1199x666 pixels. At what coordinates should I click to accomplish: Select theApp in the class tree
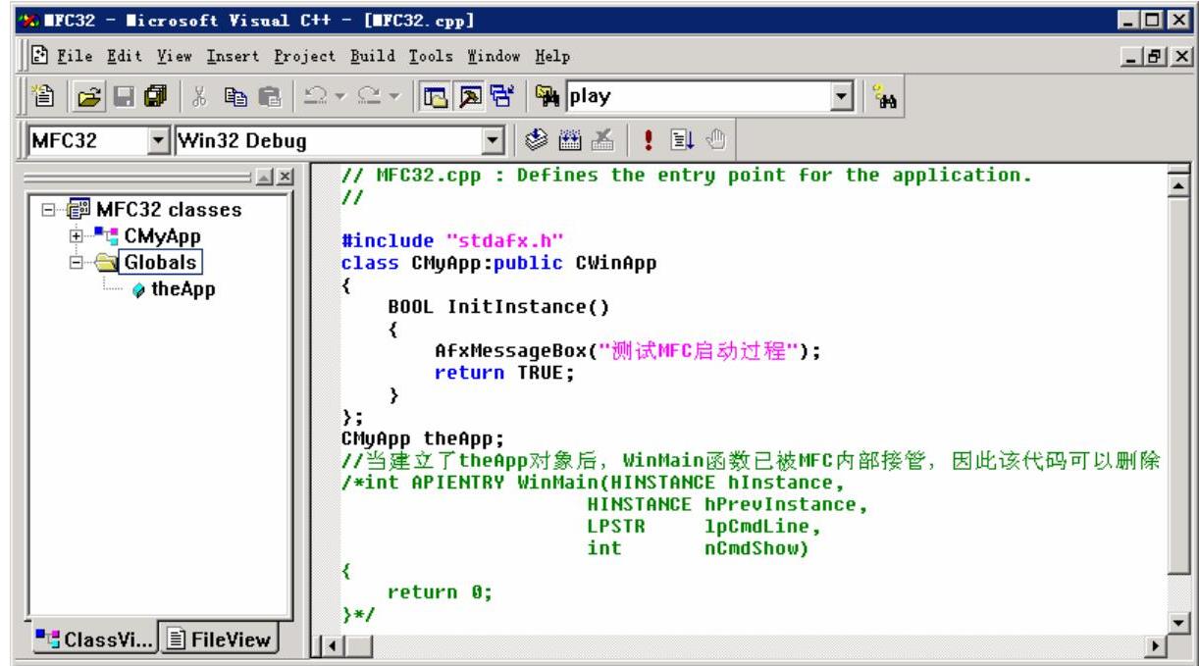(184, 289)
